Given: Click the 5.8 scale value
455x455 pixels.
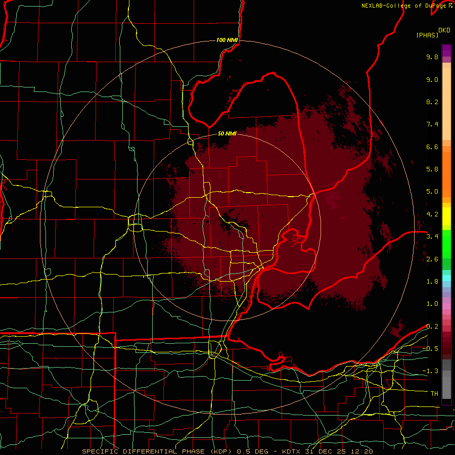Looking at the screenshot, I should point(432,169).
